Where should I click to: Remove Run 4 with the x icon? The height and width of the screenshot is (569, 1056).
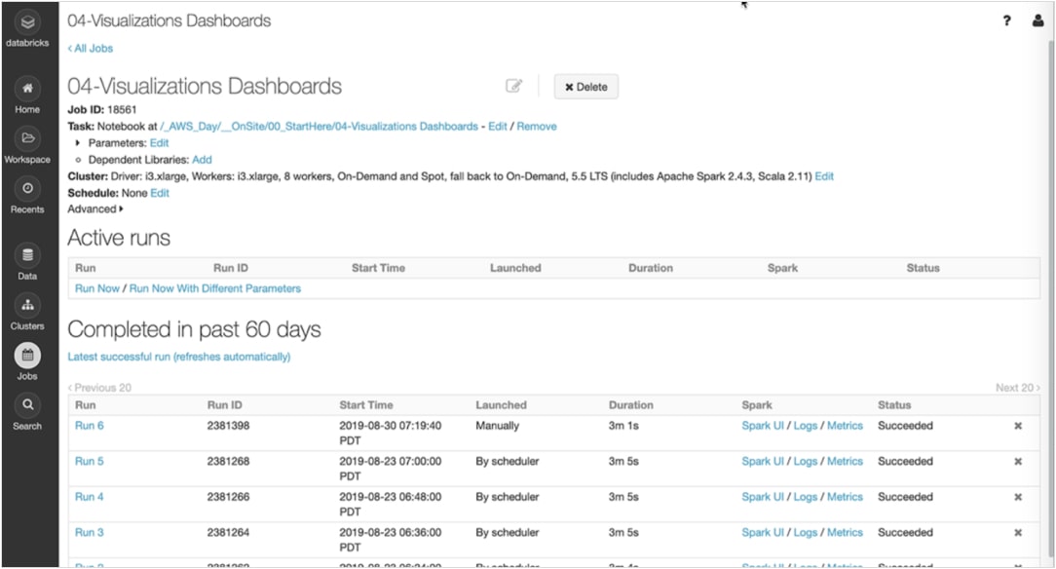[x=1018, y=497]
